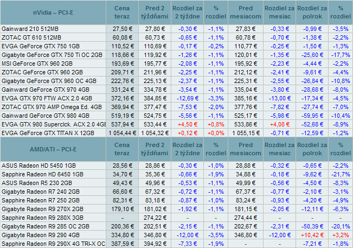
Task: Click the 60,08 € current price cell
Action: click(x=122, y=37)
